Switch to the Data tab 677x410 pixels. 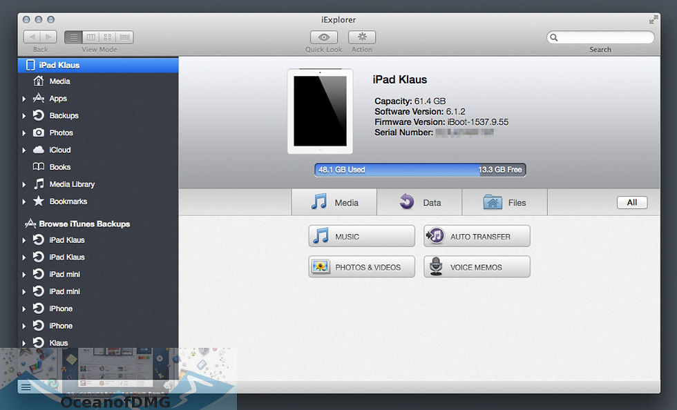pos(419,202)
